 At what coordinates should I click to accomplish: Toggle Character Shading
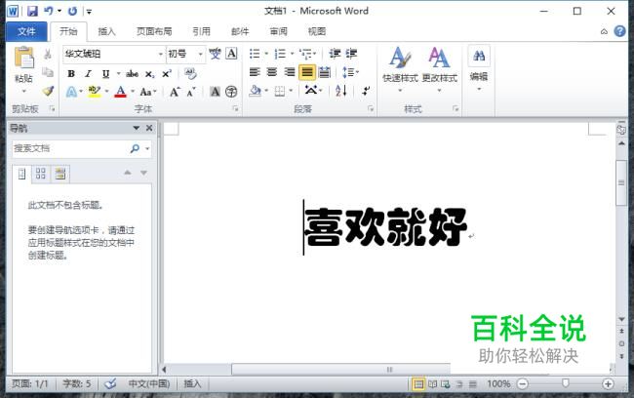216,92
